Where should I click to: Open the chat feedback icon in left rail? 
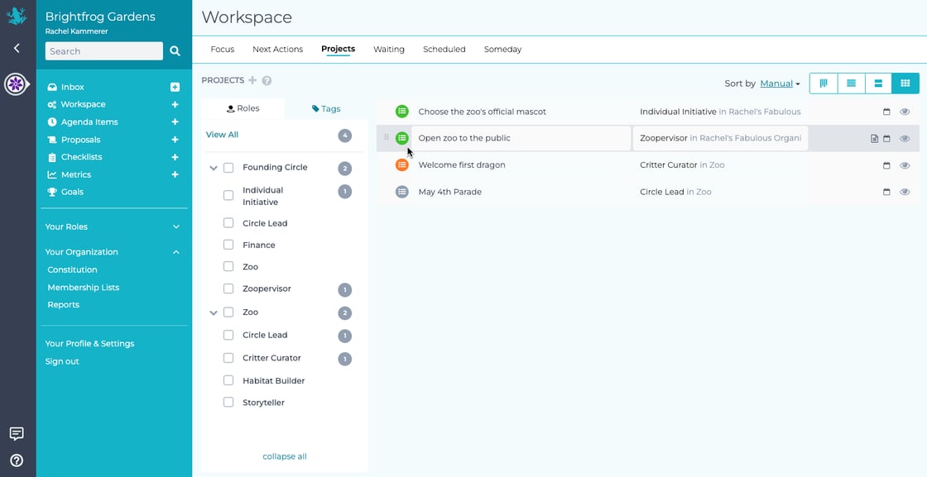click(17, 434)
